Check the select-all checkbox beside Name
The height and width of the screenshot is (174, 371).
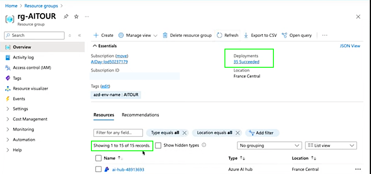pos(98,158)
